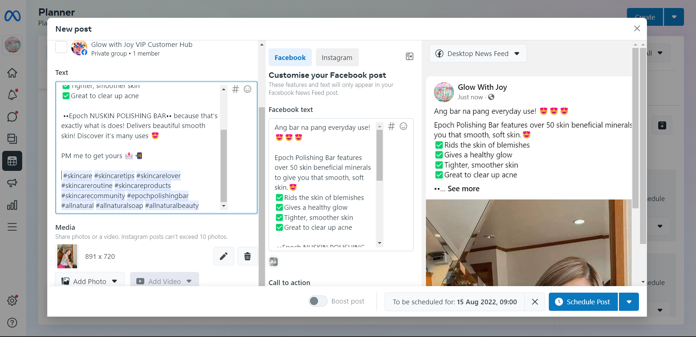696x337 pixels.
Task: Open Posts and stories sidebar icon
Action: click(x=12, y=139)
